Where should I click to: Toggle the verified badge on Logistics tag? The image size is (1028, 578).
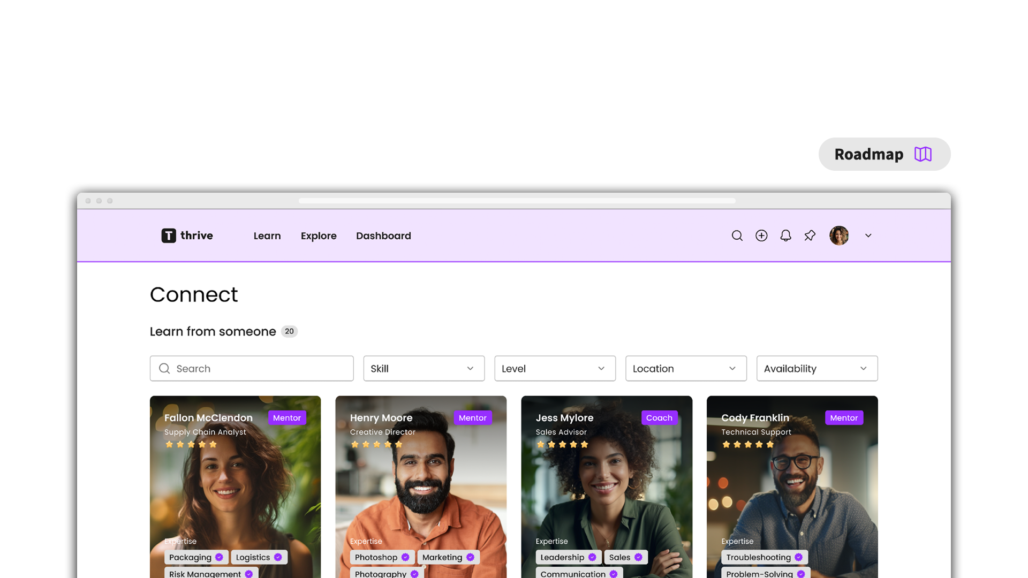(278, 557)
